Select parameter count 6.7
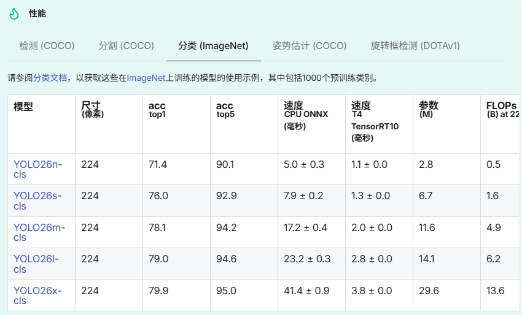Image resolution: width=522 pixels, height=315 pixels. tap(426, 195)
